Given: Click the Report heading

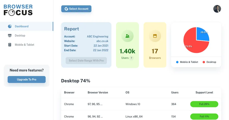Looking at the screenshot, I should click(x=71, y=29).
